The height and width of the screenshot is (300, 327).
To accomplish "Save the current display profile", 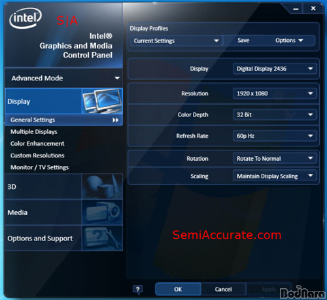I will coord(243,41).
